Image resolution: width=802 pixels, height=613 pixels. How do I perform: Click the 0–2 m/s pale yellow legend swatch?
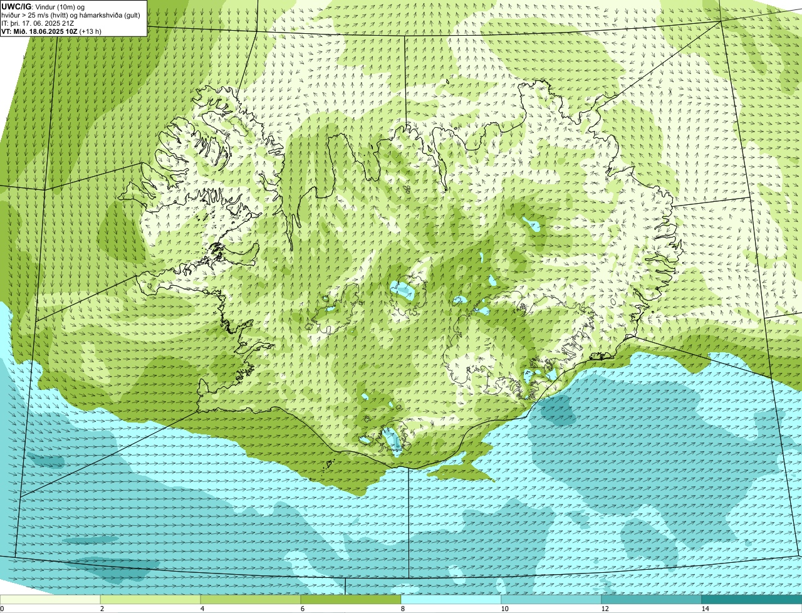(50, 599)
